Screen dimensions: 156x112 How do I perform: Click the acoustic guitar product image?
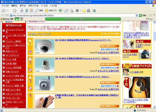pos(139,87)
